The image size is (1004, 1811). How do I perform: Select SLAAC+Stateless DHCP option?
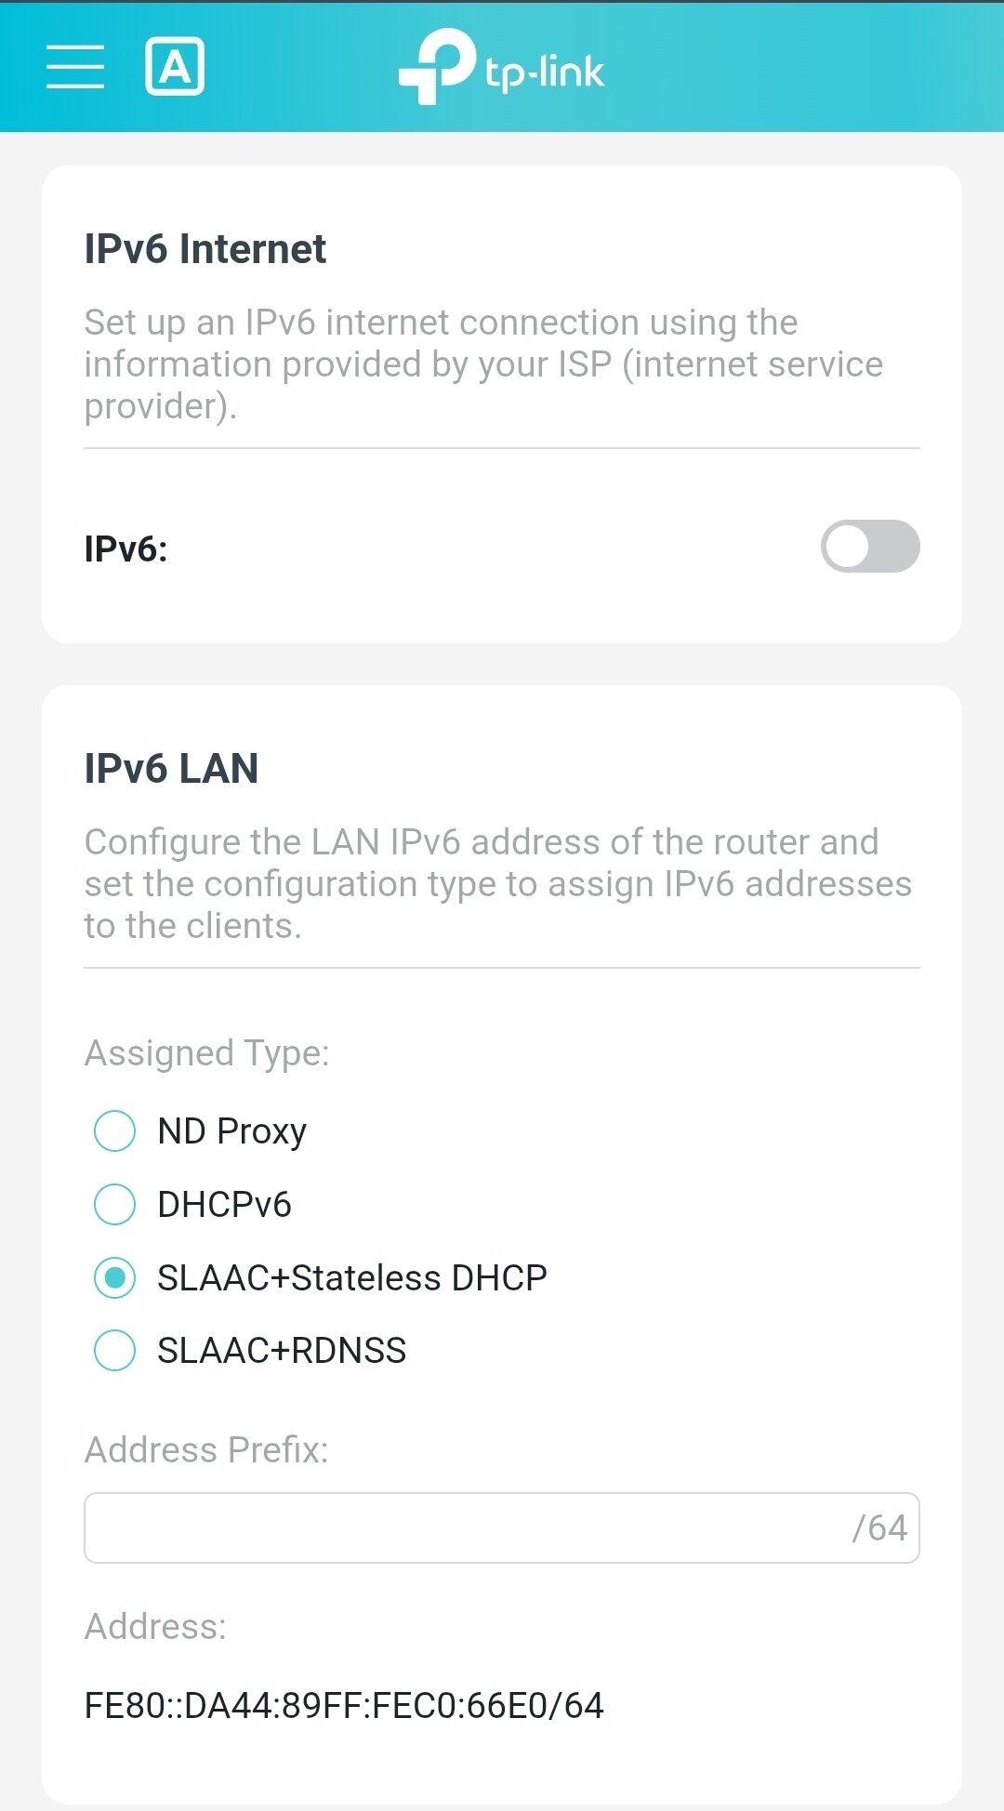[x=115, y=1278]
